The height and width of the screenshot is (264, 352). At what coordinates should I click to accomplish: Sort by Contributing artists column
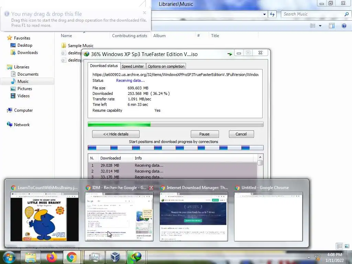point(130,36)
